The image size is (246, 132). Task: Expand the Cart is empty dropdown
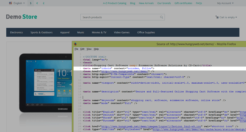[226, 17]
